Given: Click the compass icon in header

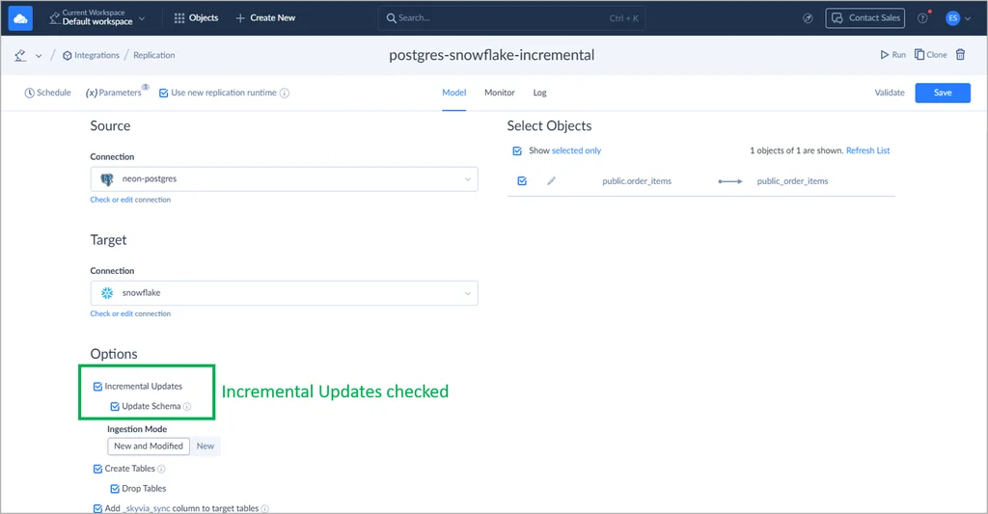Looking at the screenshot, I should click(x=808, y=18).
